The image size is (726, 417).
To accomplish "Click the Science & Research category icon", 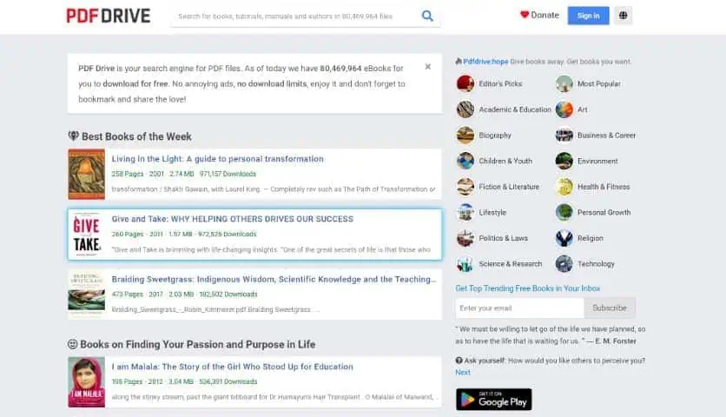I will 465,264.
